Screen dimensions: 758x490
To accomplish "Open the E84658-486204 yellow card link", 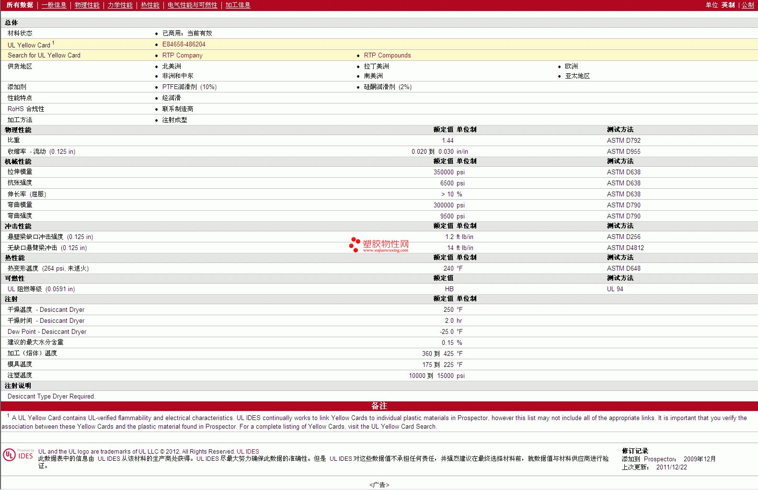I will pyautogui.click(x=184, y=44).
